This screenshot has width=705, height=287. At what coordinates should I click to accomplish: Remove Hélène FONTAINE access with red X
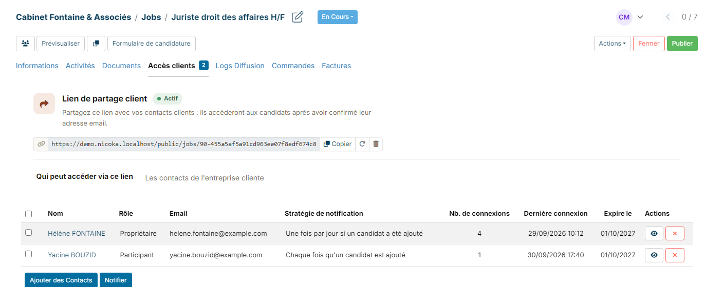[675, 234]
